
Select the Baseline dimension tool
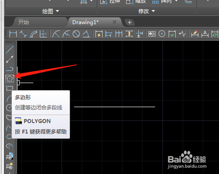coord(109,34)
